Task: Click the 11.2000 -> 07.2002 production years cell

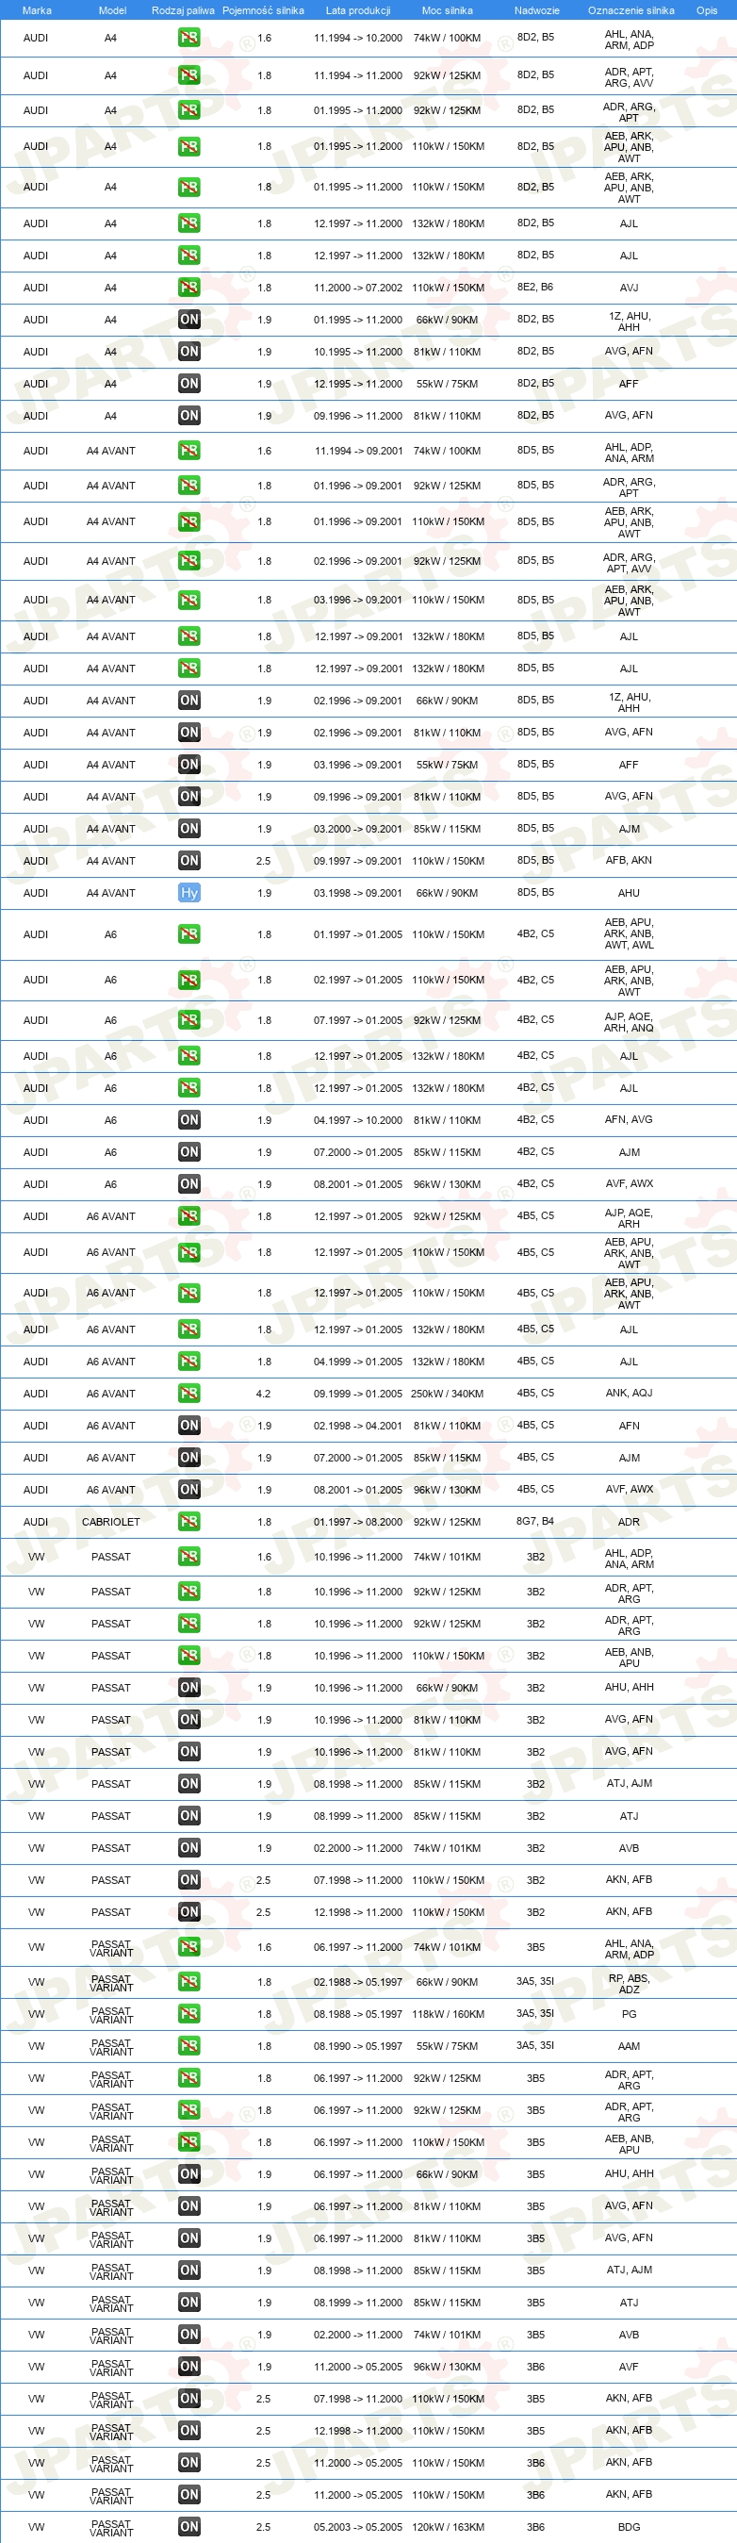Action: pos(358,288)
